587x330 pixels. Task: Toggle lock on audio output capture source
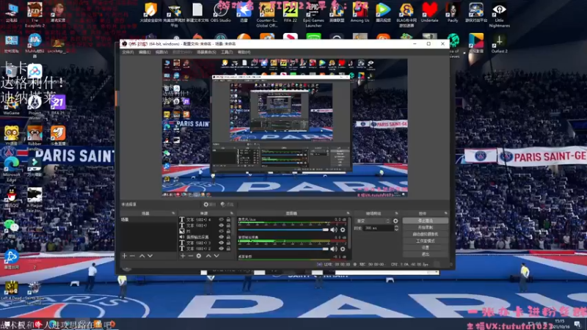(x=228, y=237)
